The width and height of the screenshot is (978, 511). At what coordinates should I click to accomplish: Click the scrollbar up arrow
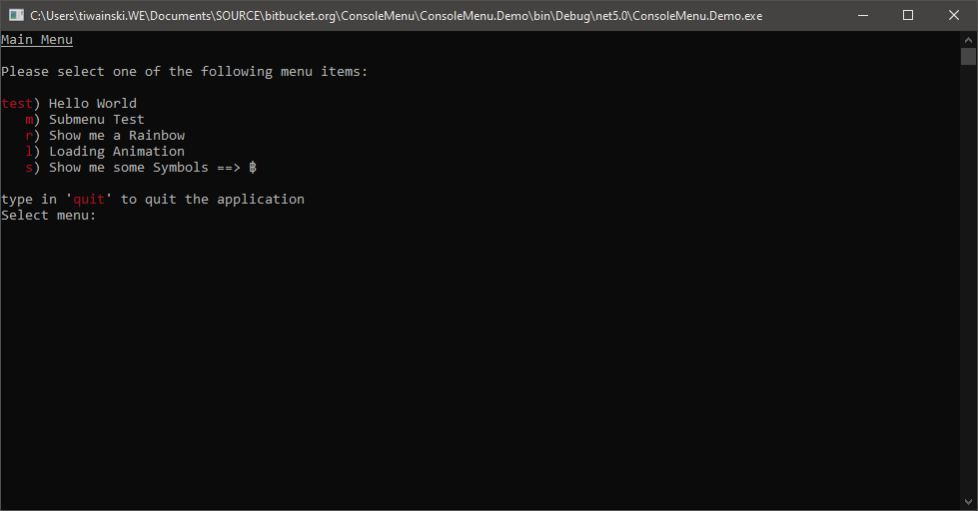[x=968, y=38]
